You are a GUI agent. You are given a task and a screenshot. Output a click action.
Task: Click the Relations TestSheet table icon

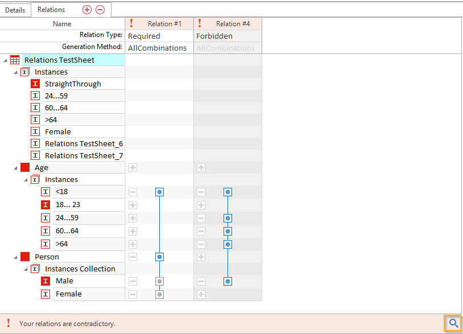click(15, 60)
